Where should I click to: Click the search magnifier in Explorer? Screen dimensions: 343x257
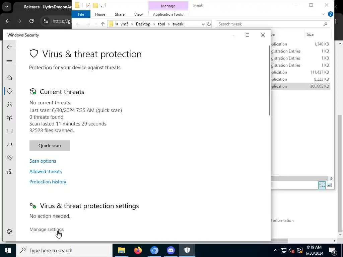click(x=325, y=24)
